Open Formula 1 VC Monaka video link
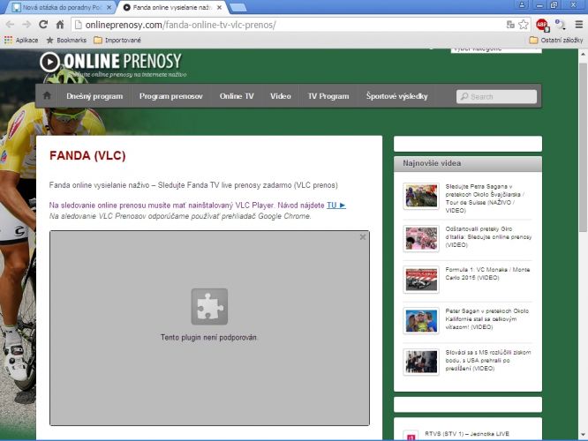This screenshot has height=441, width=588. pyautogui.click(x=487, y=273)
